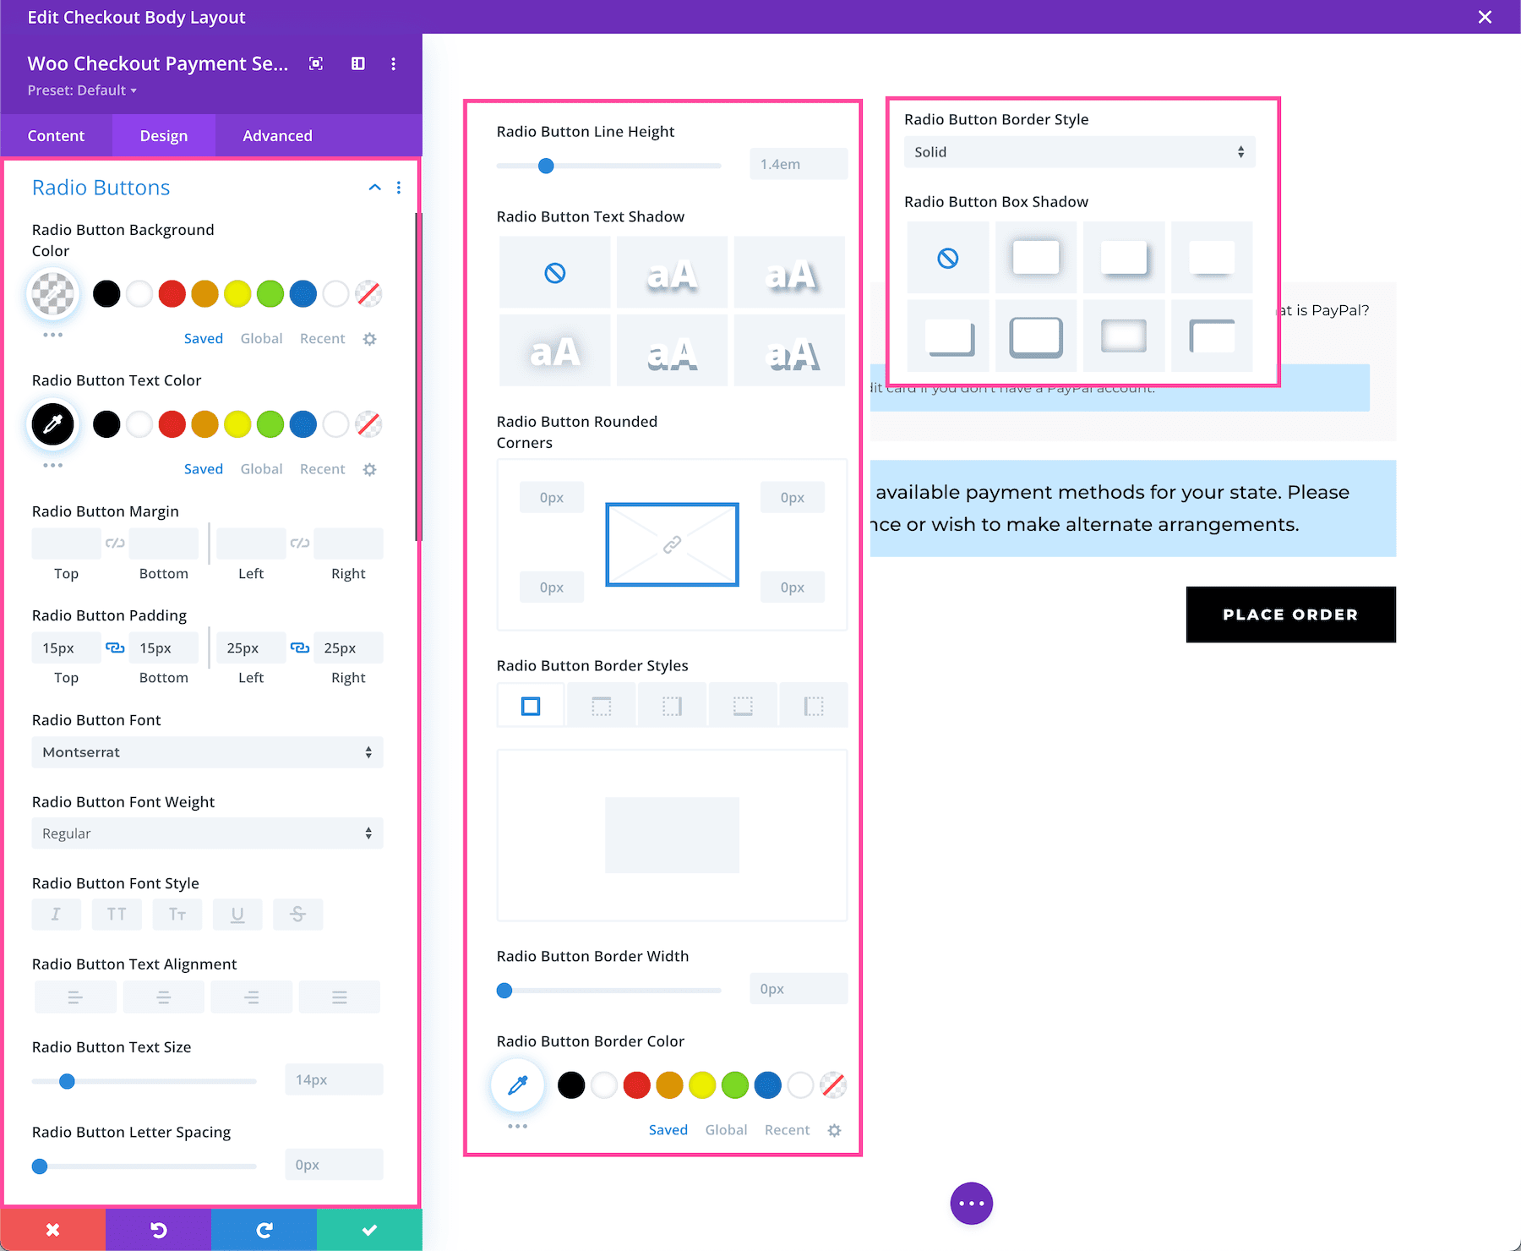Select justified Radio Button Text Alignment
Screen dimensions: 1521x1251
(x=339, y=997)
